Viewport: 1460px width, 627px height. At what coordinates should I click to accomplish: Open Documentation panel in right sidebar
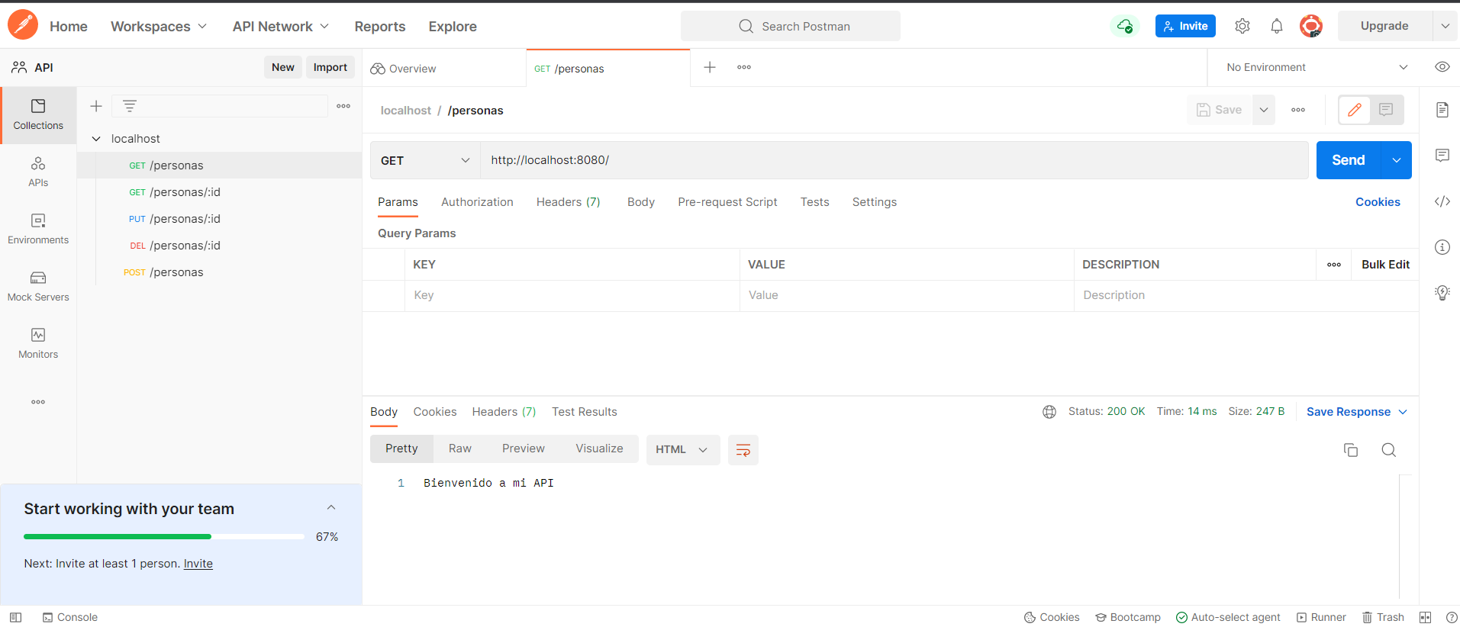point(1442,110)
